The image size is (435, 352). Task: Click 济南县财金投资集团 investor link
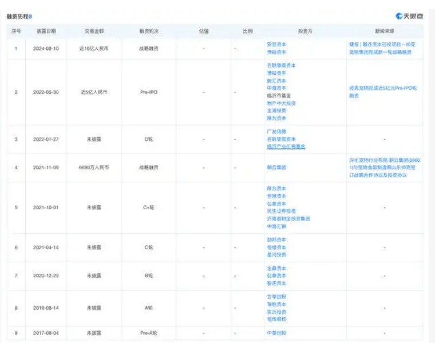(288, 218)
